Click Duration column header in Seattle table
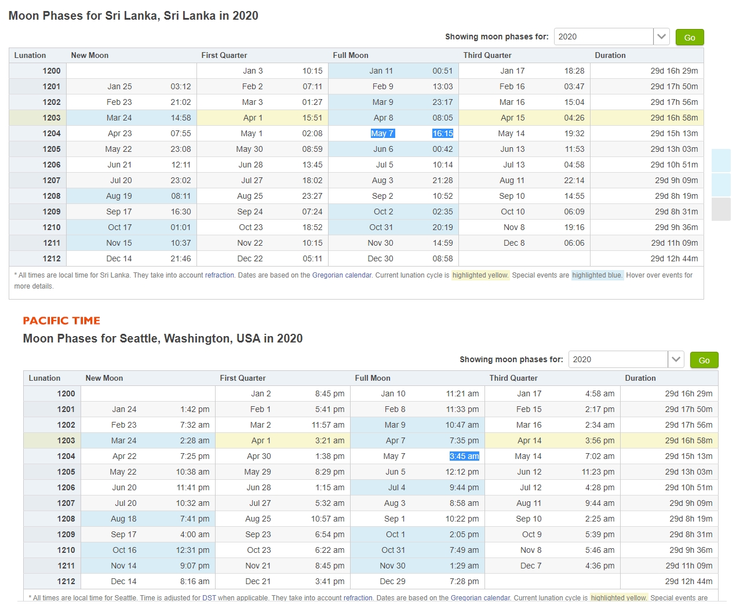736x605 pixels. tap(640, 378)
